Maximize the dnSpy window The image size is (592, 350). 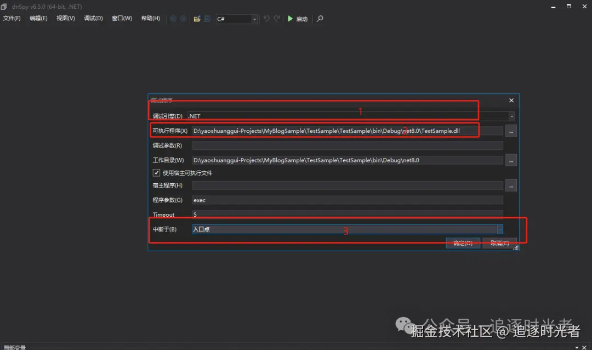pos(569,7)
